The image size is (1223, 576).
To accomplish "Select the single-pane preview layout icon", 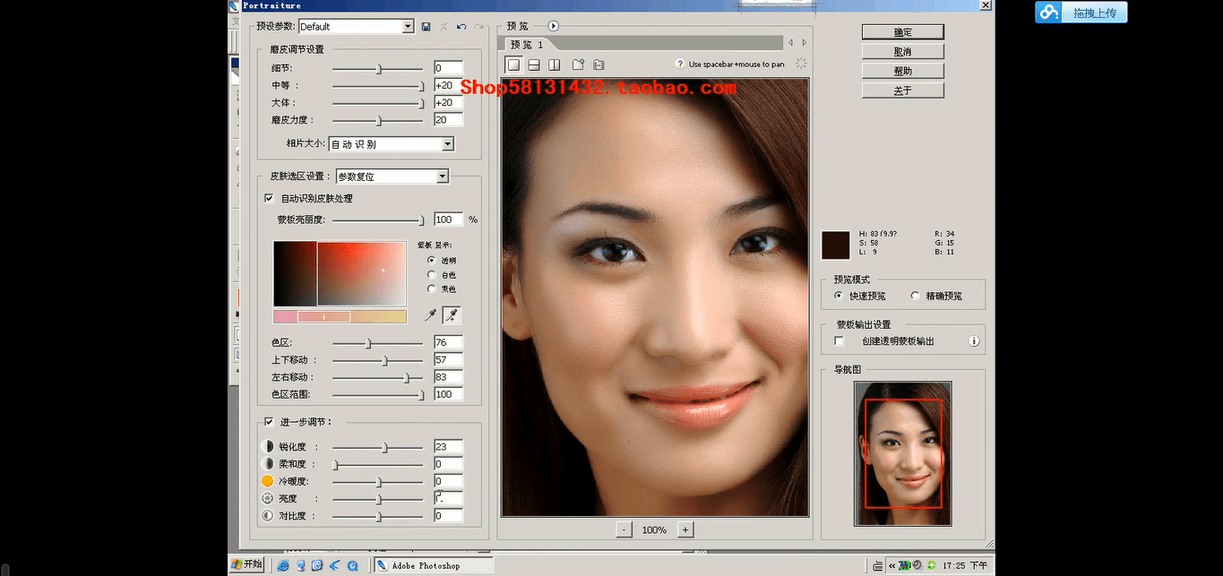I will [513, 64].
